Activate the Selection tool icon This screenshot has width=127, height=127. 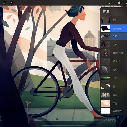tap(4, 3)
